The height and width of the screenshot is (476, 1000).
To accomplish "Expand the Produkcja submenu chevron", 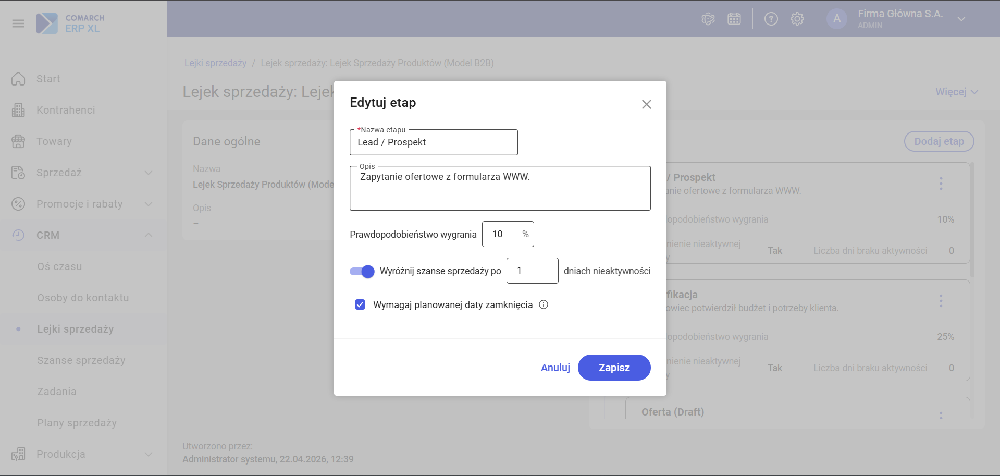I will pos(149,454).
